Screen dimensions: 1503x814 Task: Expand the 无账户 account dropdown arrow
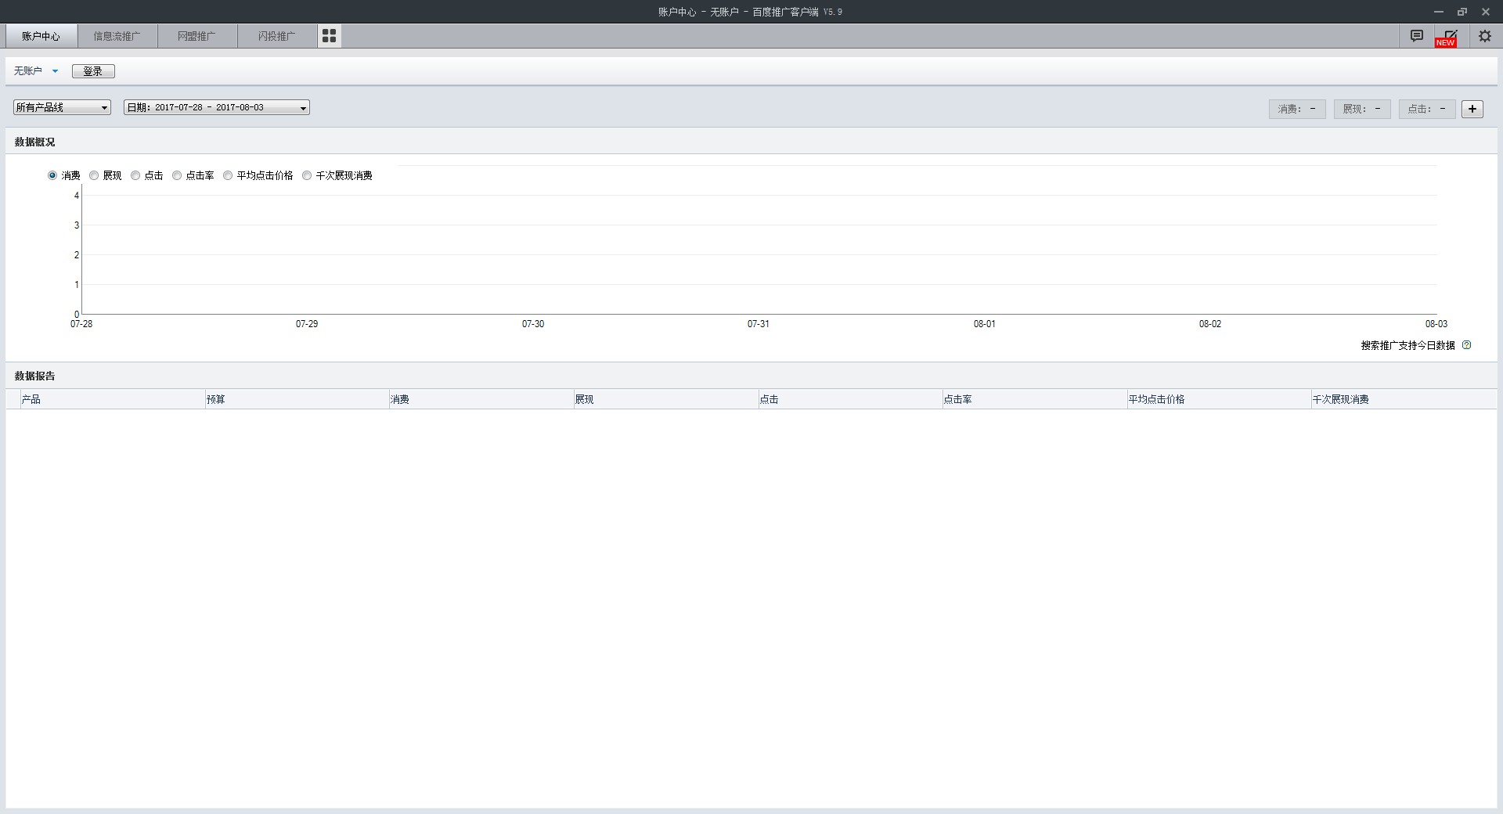[x=55, y=71]
